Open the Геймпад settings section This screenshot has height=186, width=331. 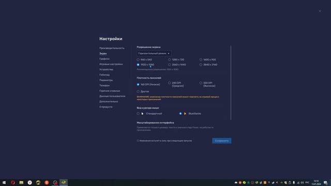point(104,75)
